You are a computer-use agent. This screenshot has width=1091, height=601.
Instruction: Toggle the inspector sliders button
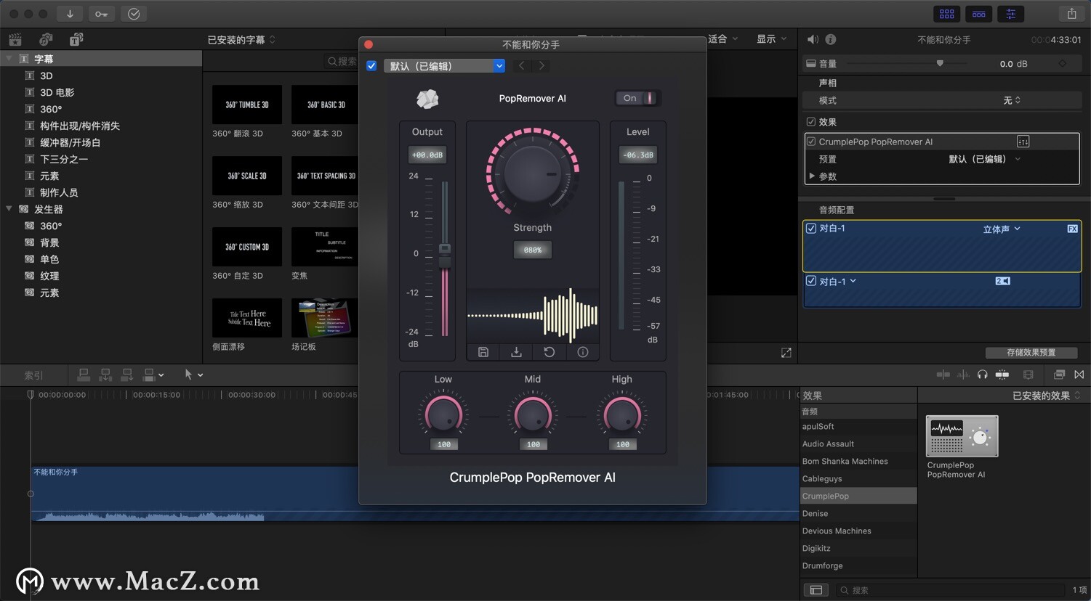(x=1010, y=14)
